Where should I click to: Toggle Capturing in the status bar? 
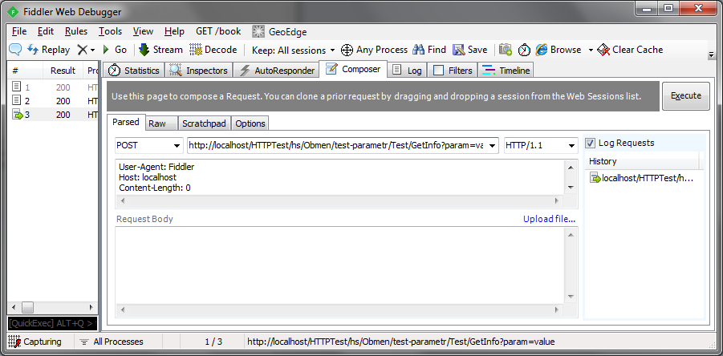36,342
